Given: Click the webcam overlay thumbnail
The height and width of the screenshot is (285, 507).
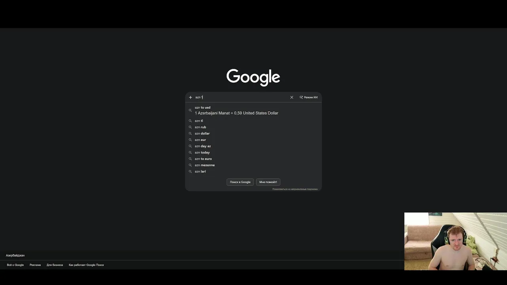Looking at the screenshot, I should point(456,241).
